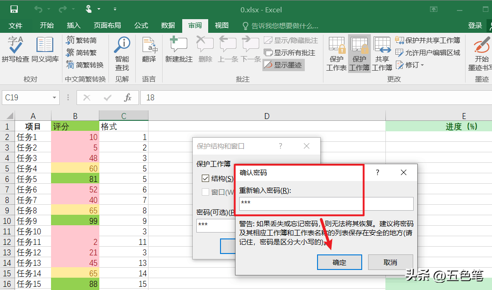The height and width of the screenshot is (290, 492).
Task: Select column D header
Action: [x=266, y=116]
